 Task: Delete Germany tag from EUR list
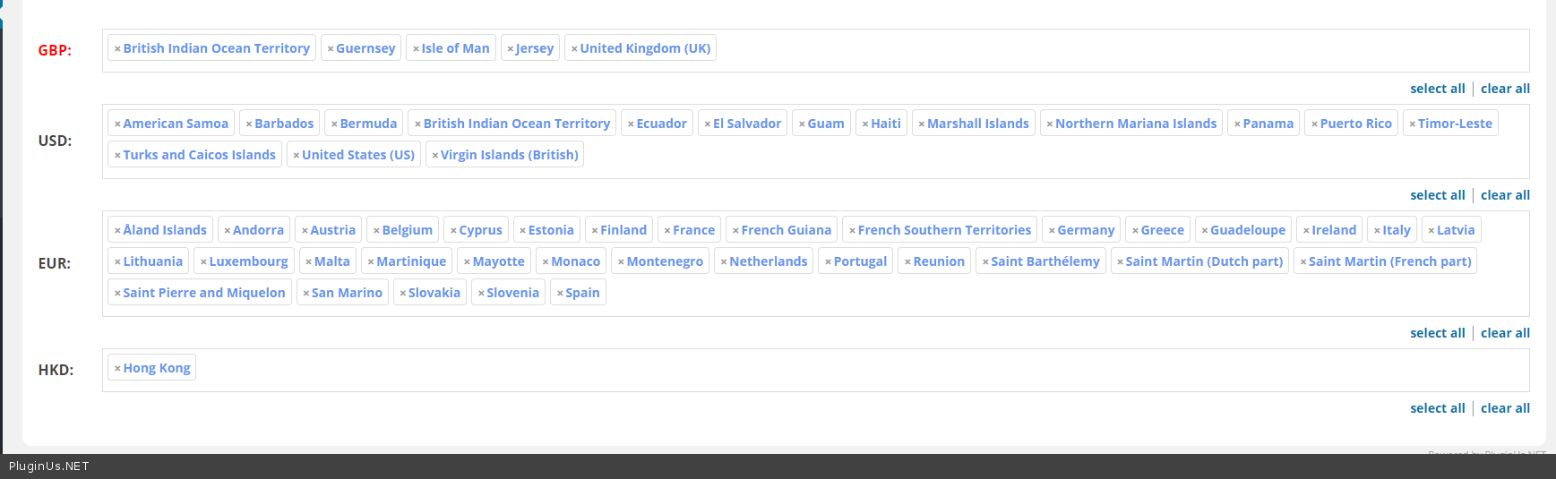click(1052, 231)
